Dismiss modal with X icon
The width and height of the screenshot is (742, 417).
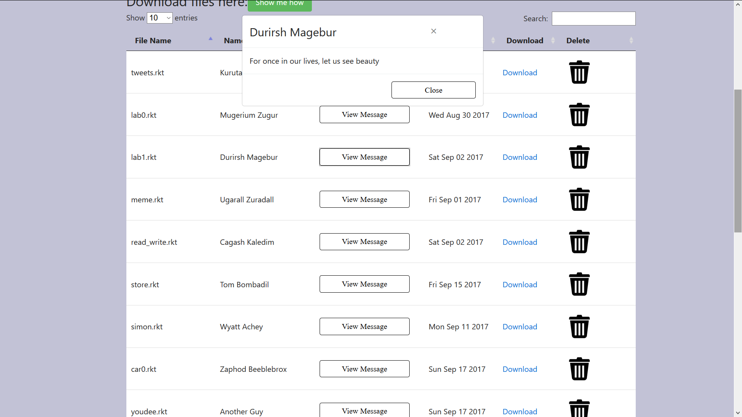coord(434,31)
